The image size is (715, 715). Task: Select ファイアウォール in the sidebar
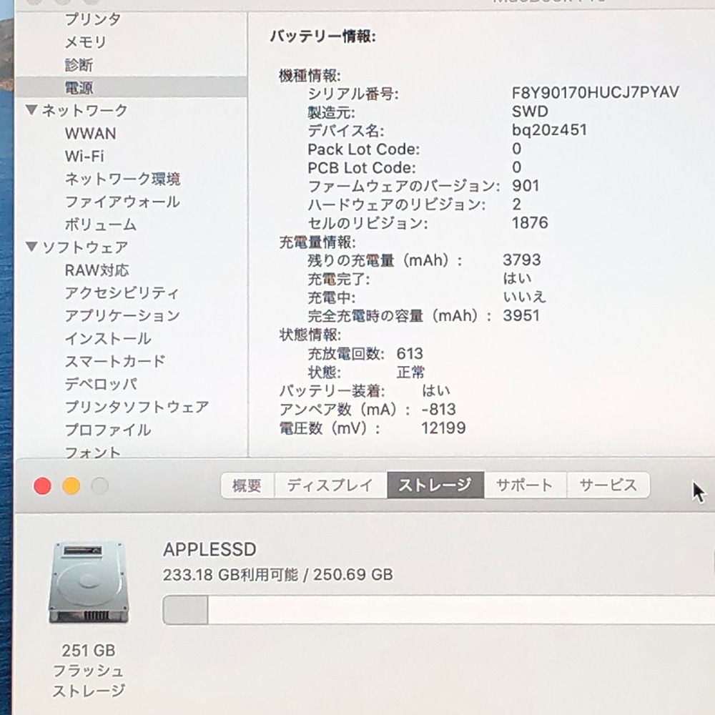click(122, 202)
